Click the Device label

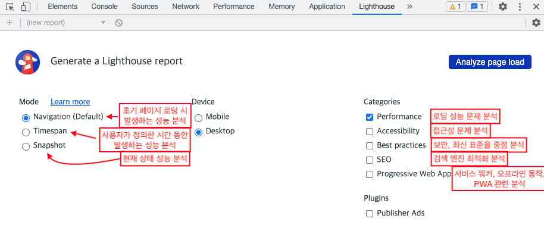(x=203, y=102)
